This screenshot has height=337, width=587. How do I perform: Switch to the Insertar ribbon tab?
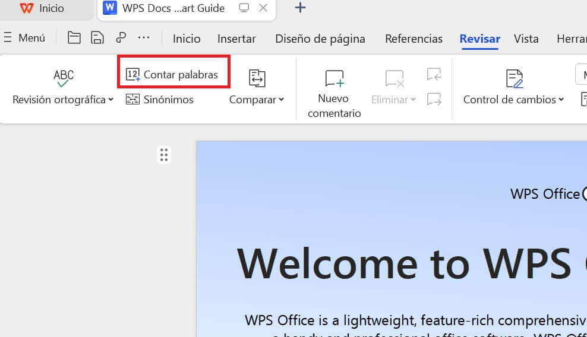click(x=236, y=39)
